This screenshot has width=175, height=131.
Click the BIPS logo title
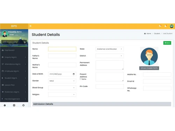(14, 26)
